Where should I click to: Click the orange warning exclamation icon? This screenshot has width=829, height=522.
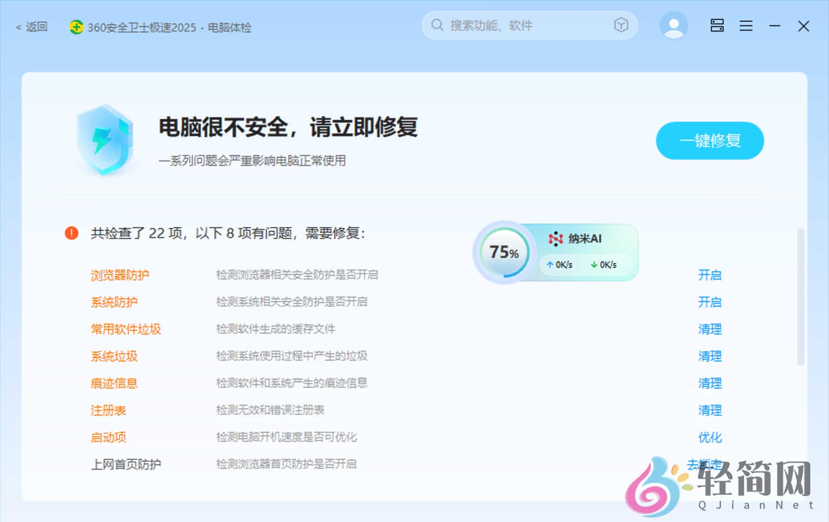coord(71,234)
